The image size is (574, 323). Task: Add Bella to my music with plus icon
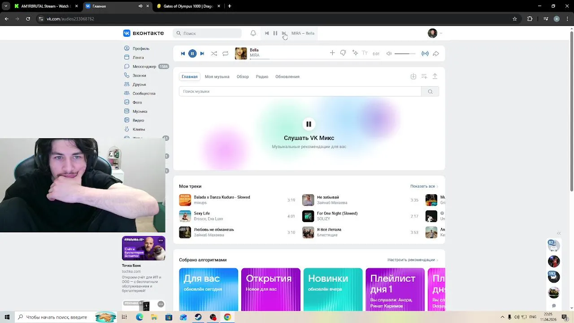point(332,53)
